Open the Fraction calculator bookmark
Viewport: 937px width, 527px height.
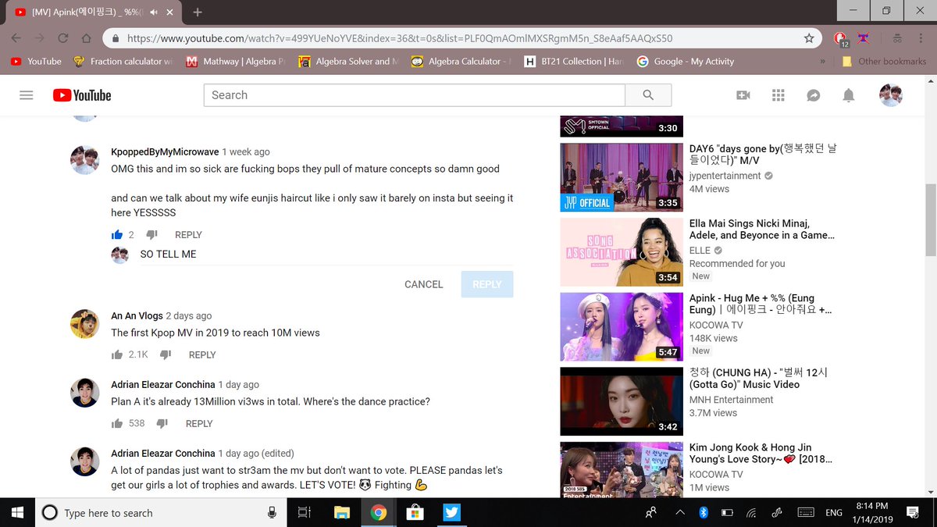click(x=123, y=61)
